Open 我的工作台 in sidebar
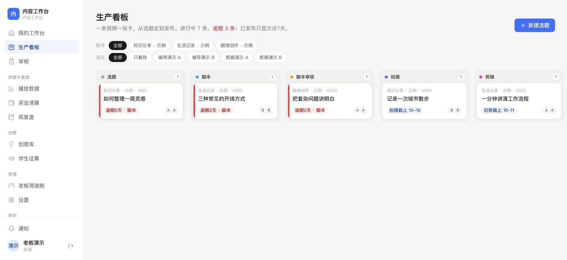Viewport: 567px width, 260px height. pos(42,33)
